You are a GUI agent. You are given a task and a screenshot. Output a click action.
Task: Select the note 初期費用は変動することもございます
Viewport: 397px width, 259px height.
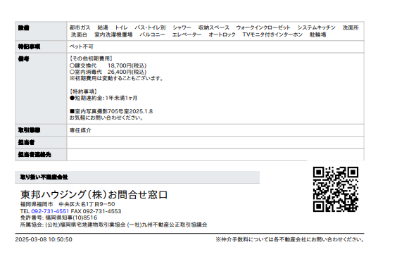click(117, 79)
